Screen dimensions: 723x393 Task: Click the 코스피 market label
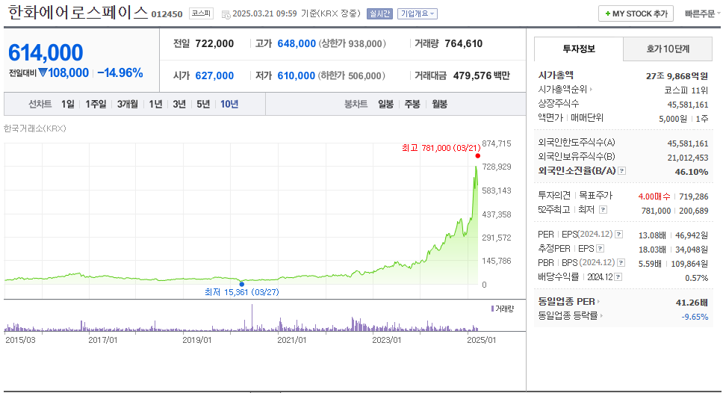[201, 13]
